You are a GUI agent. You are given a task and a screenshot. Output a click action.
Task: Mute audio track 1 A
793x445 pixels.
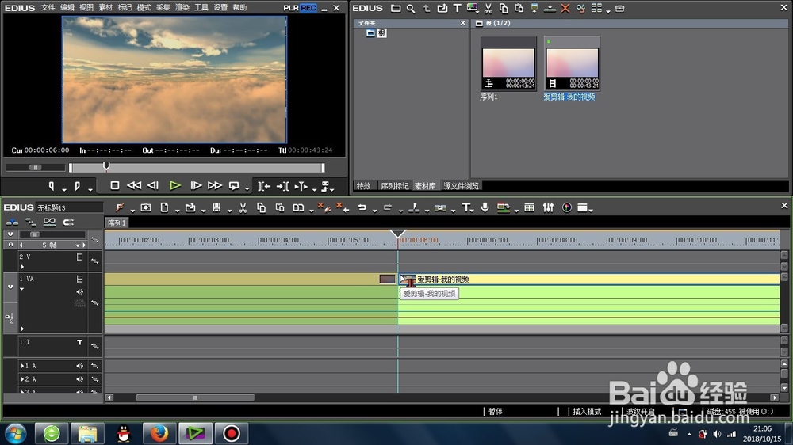coord(79,366)
